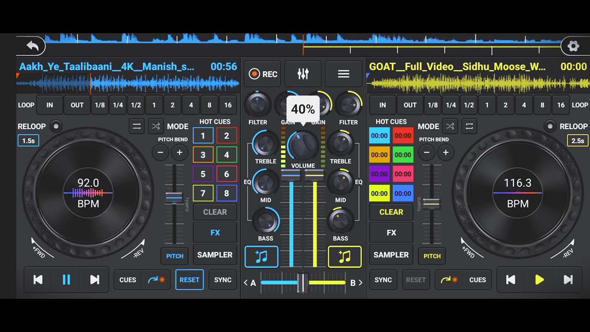Trigger hot cue 1 on left deck
This screenshot has height=332, width=590.
[x=203, y=136]
